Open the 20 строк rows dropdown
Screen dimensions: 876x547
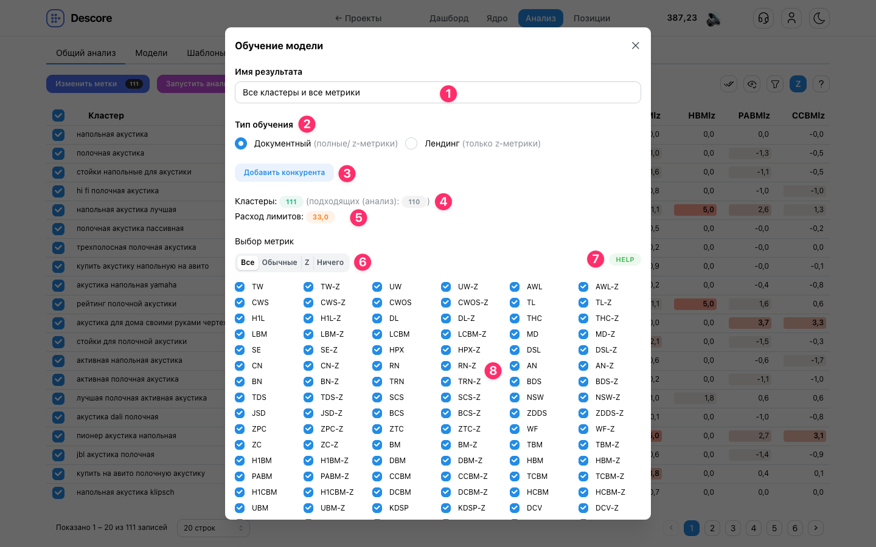213,528
